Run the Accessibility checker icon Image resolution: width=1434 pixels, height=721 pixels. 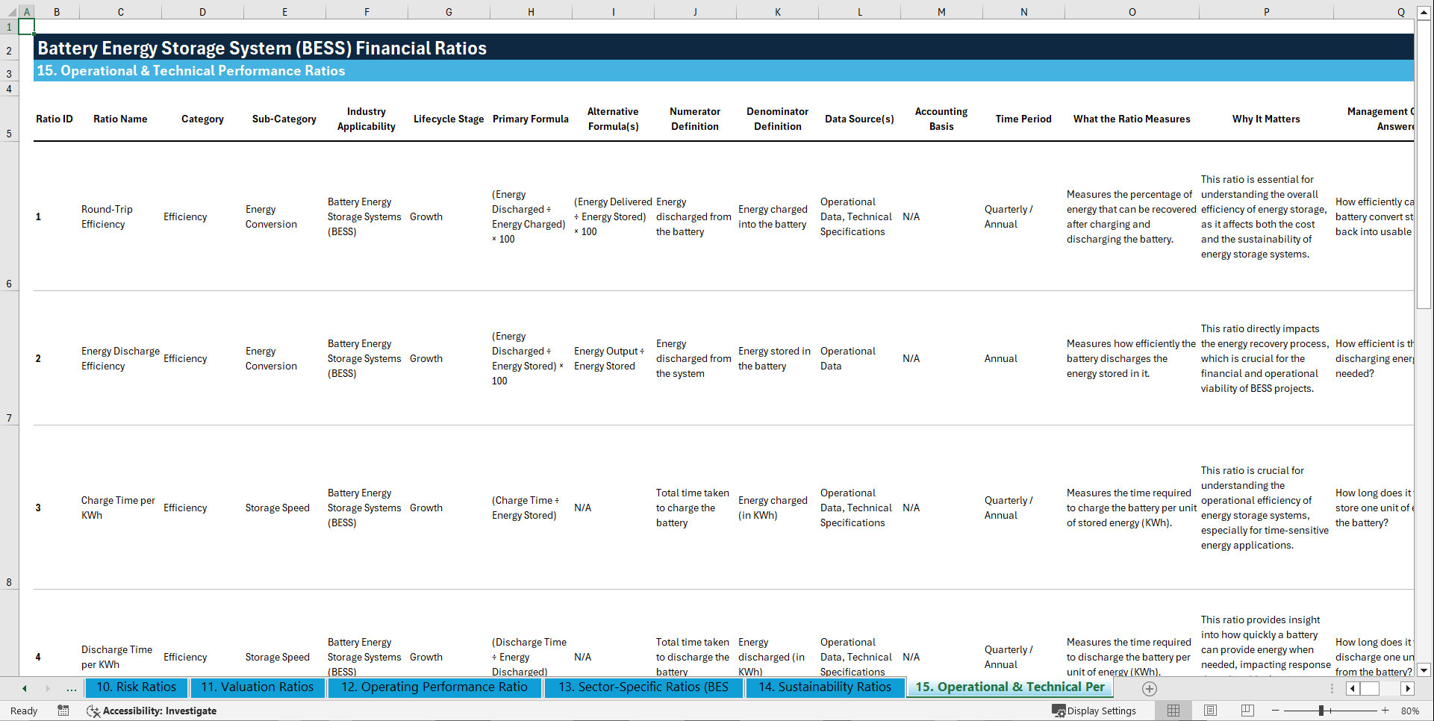(x=93, y=711)
